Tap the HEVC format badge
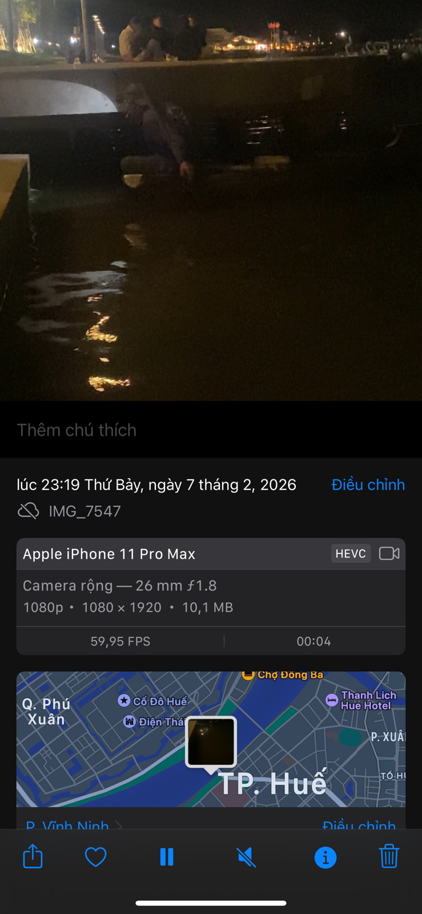The height and width of the screenshot is (914, 422). [x=351, y=554]
